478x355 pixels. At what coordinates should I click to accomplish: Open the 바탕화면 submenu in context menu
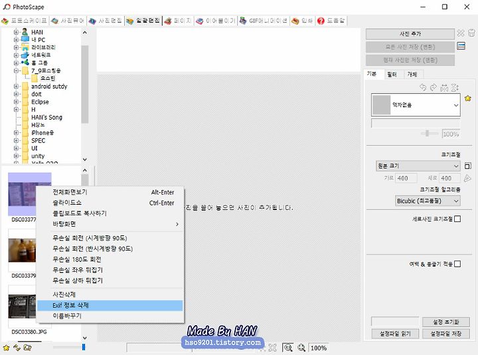110,224
